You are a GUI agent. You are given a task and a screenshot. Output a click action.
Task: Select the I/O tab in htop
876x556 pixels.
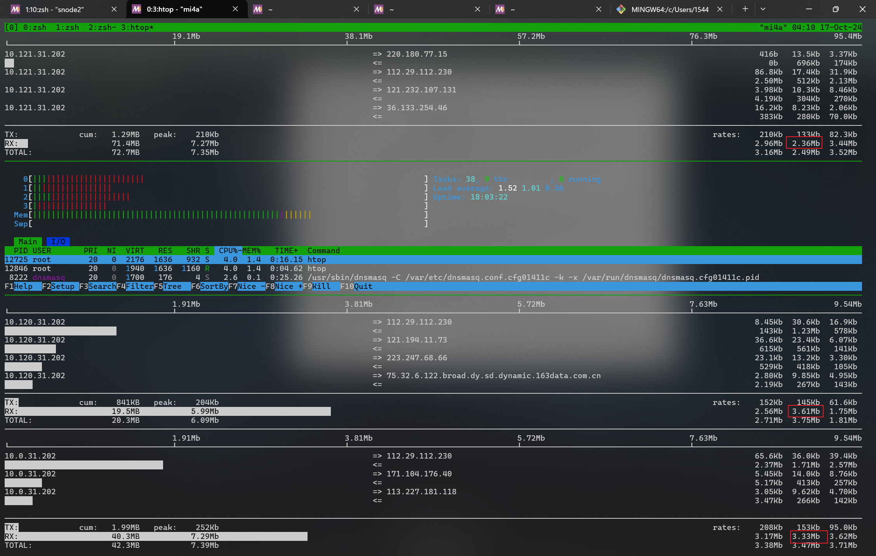58,242
